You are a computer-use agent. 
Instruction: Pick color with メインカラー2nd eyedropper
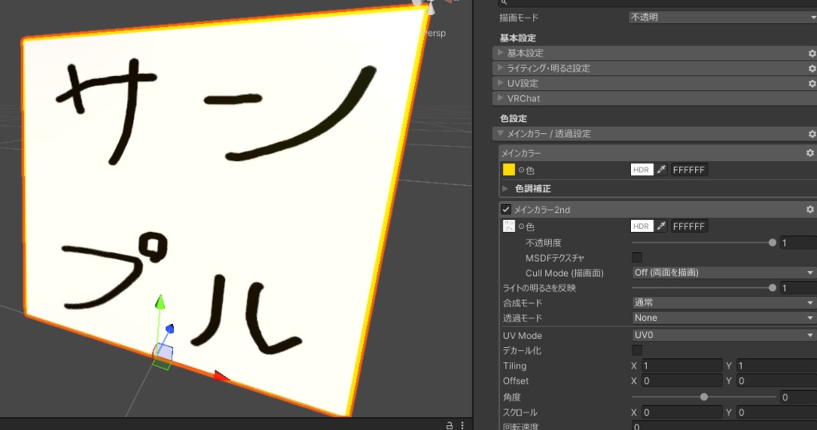point(661,226)
